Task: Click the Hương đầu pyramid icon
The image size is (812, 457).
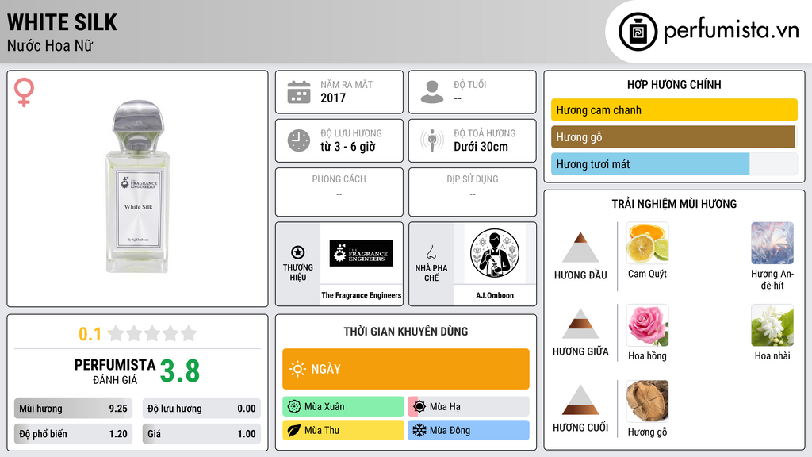Action: click(580, 248)
